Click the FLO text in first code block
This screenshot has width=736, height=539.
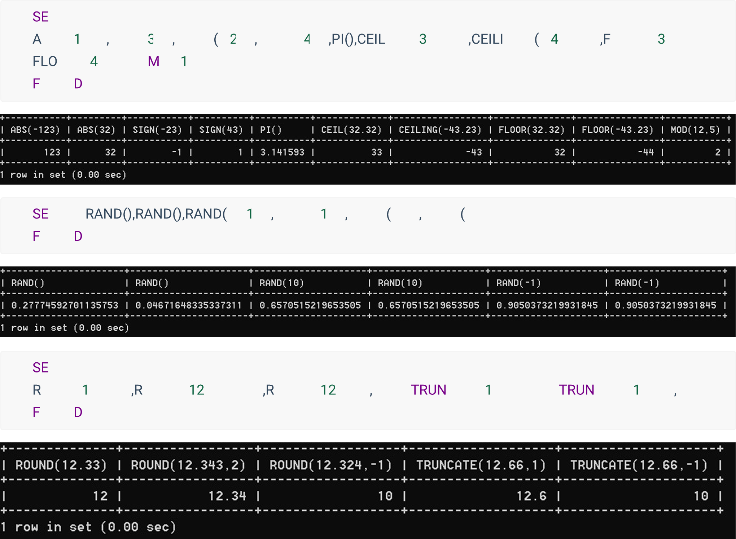[x=45, y=61]
